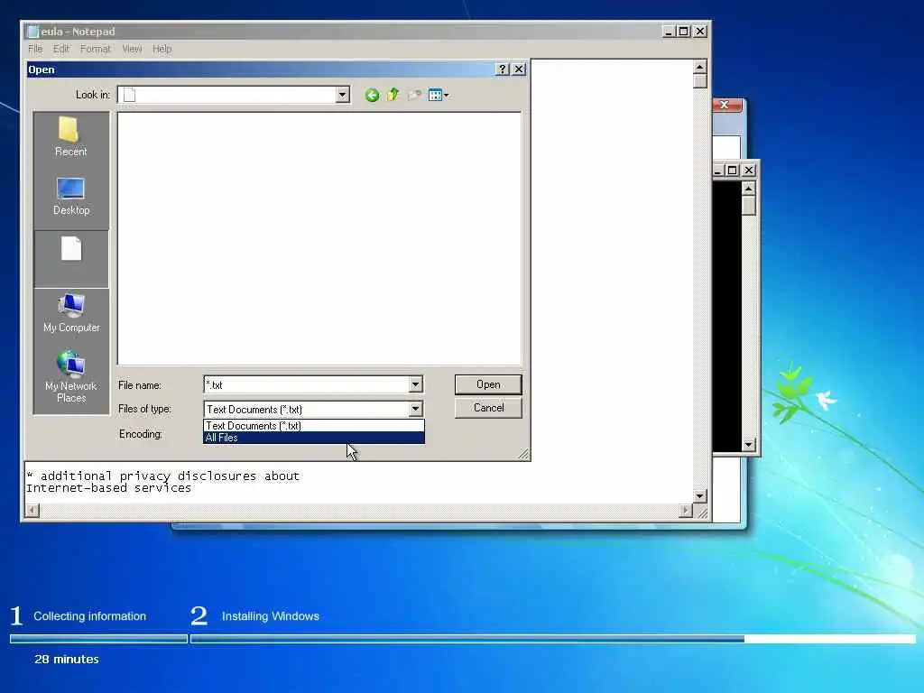Click the 'additional privacy disclosures about' text
Image resolution: width=924 pixels, height=693 pixels.
(x=170, y=476)
